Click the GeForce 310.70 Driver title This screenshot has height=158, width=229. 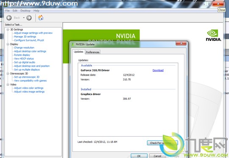[x=95, y=71]
